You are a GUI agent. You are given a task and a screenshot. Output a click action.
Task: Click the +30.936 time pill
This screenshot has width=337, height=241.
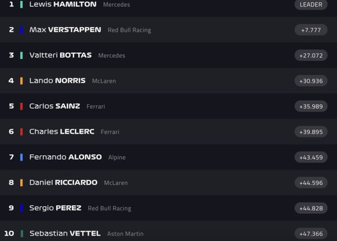click(311, 81)
